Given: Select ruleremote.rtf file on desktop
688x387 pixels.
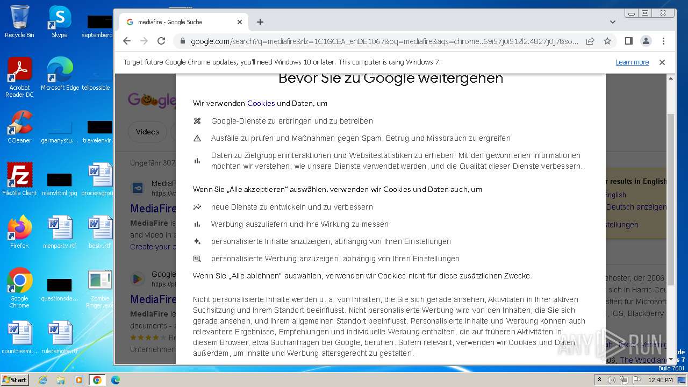Looking at the screenshot, I should (60, 337).
